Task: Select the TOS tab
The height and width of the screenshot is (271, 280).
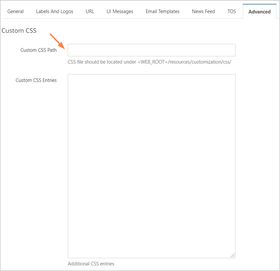Action: 232,11
